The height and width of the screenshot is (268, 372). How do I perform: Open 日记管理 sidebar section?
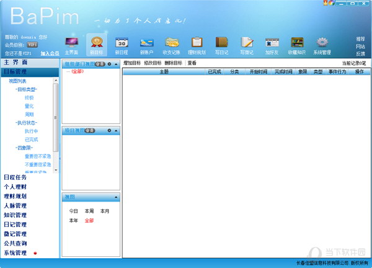[15, 225]
